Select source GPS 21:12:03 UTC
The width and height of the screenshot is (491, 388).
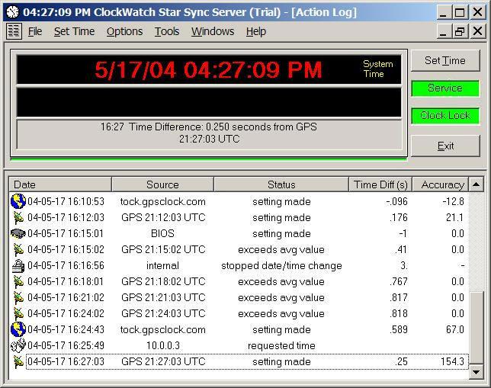pyautogui.click(x=163, y=218)
